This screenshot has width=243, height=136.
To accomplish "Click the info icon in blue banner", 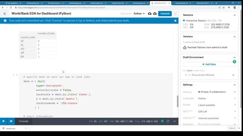I will [x=5, y=20].
